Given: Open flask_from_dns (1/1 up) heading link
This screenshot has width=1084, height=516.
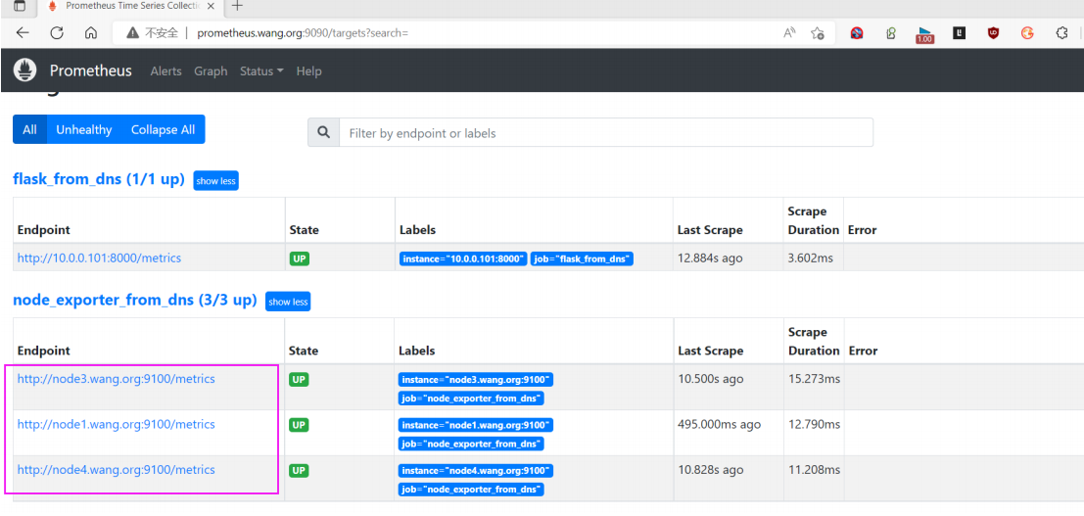Looking at the screenshot, I should pyautogui.click(x=99, y=180).
